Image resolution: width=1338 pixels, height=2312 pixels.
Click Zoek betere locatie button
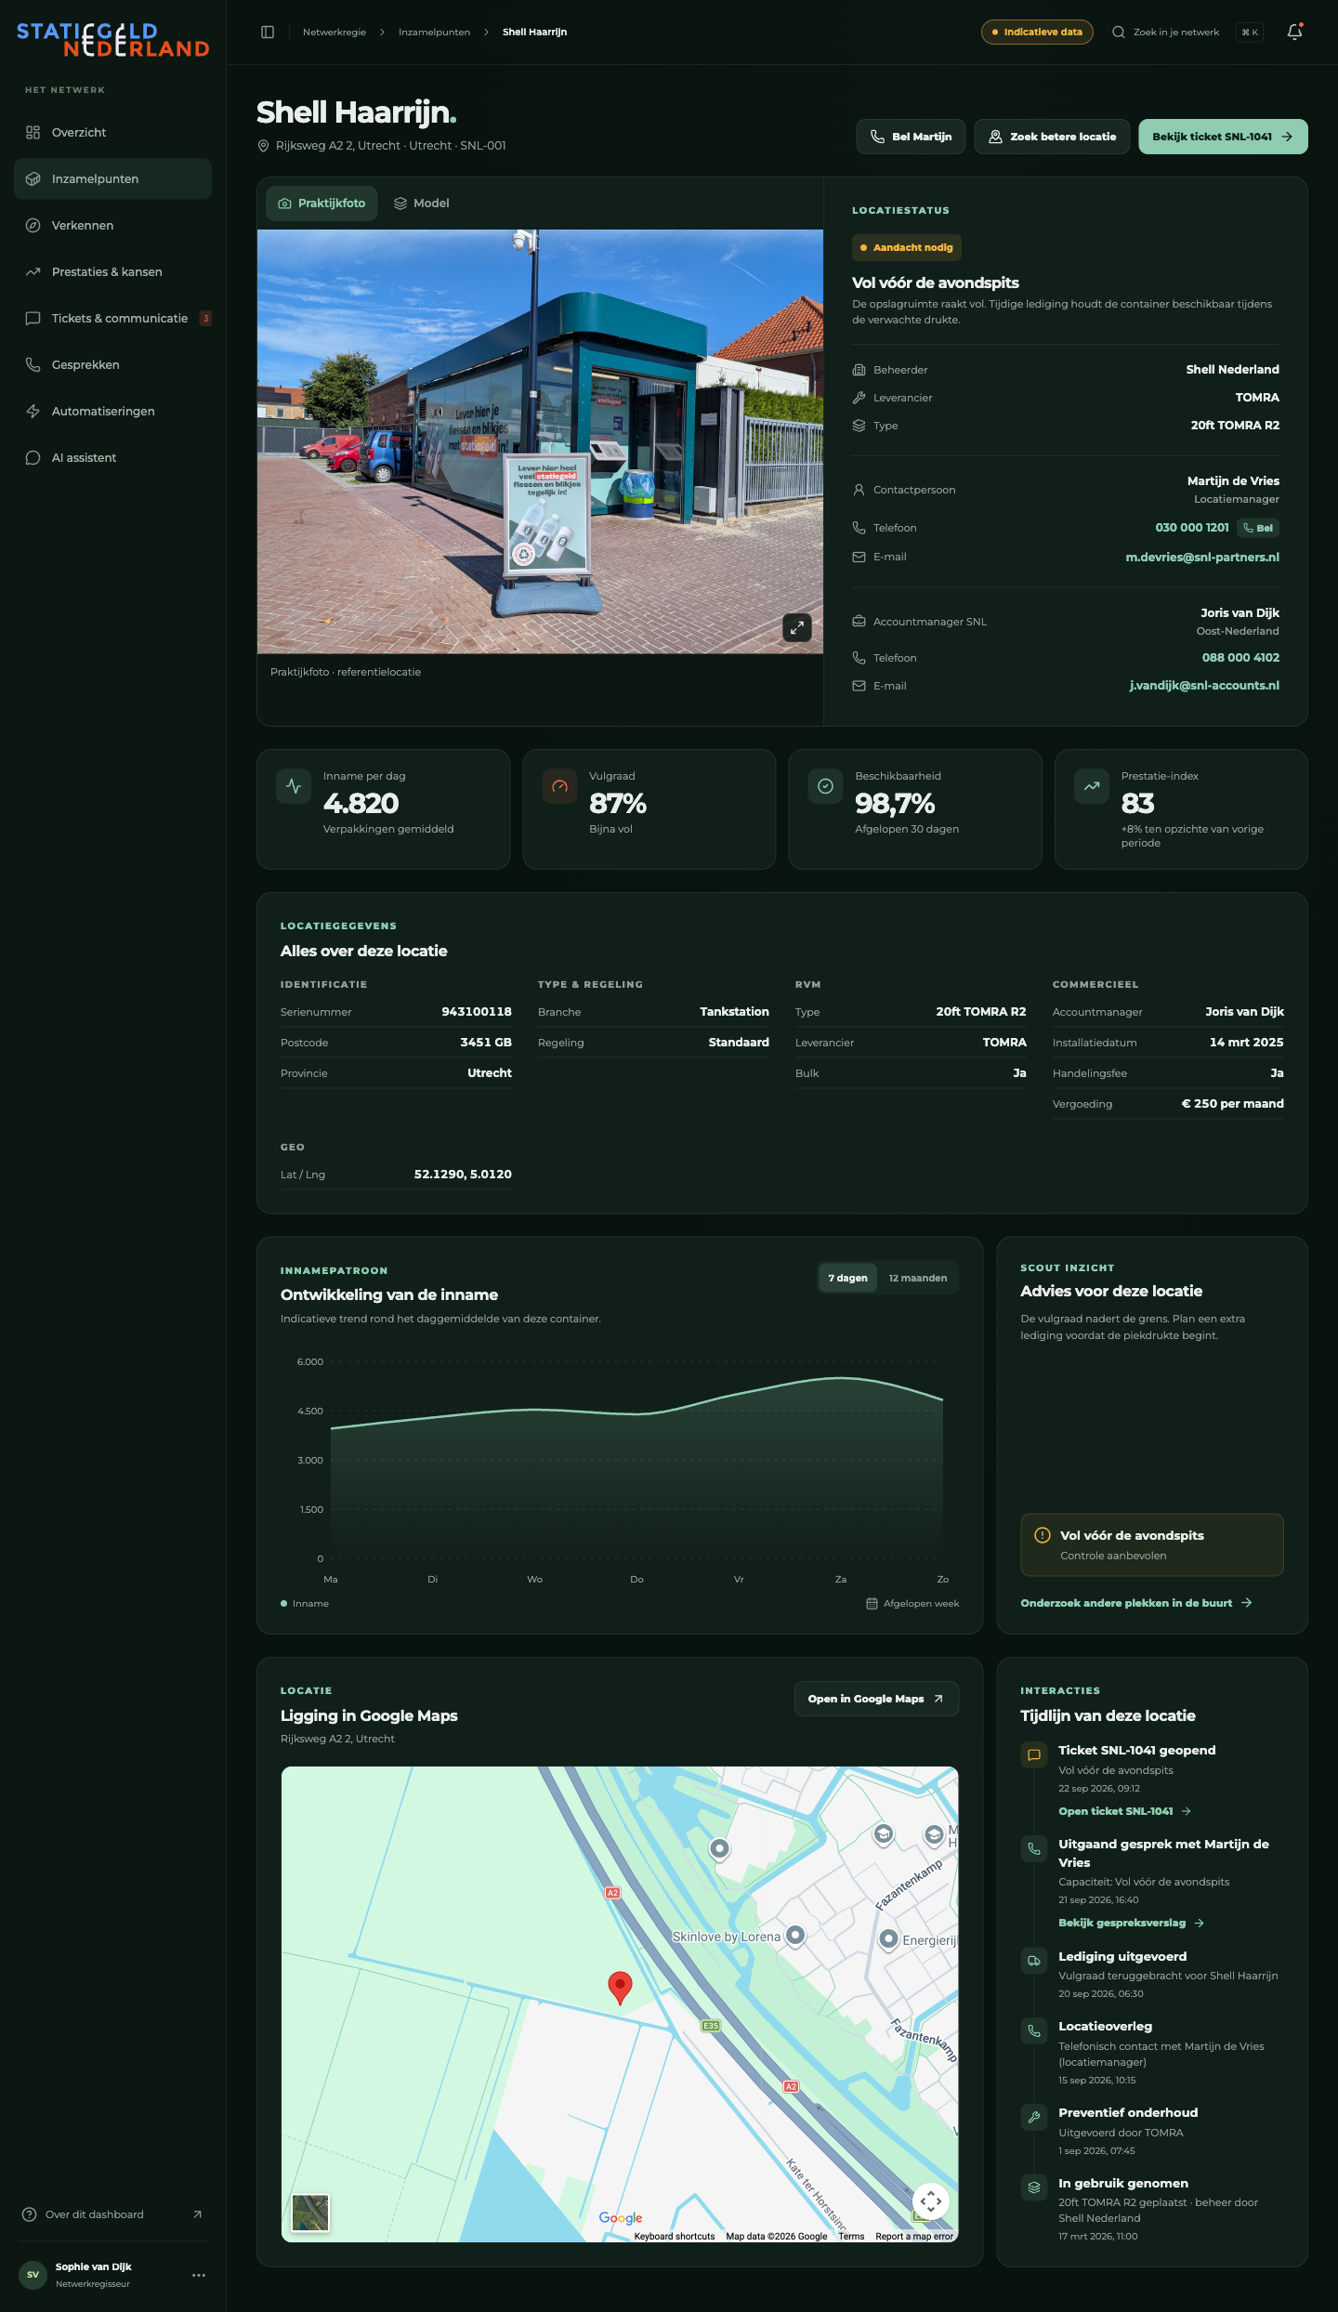click(1052, 137)
